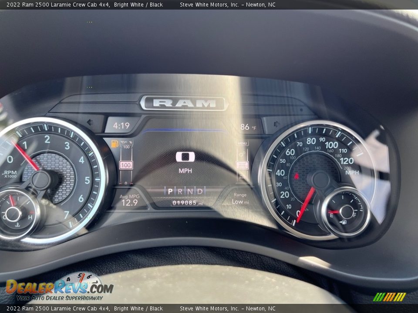The image size is (418, 313).
Task: Click 'Steve White Motors, Inc.' in the bottom caption
Action: tap(209, 309)
